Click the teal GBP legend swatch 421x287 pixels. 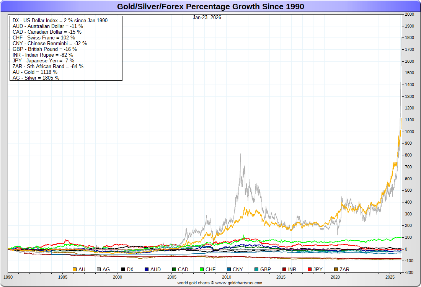click(256, 269)
